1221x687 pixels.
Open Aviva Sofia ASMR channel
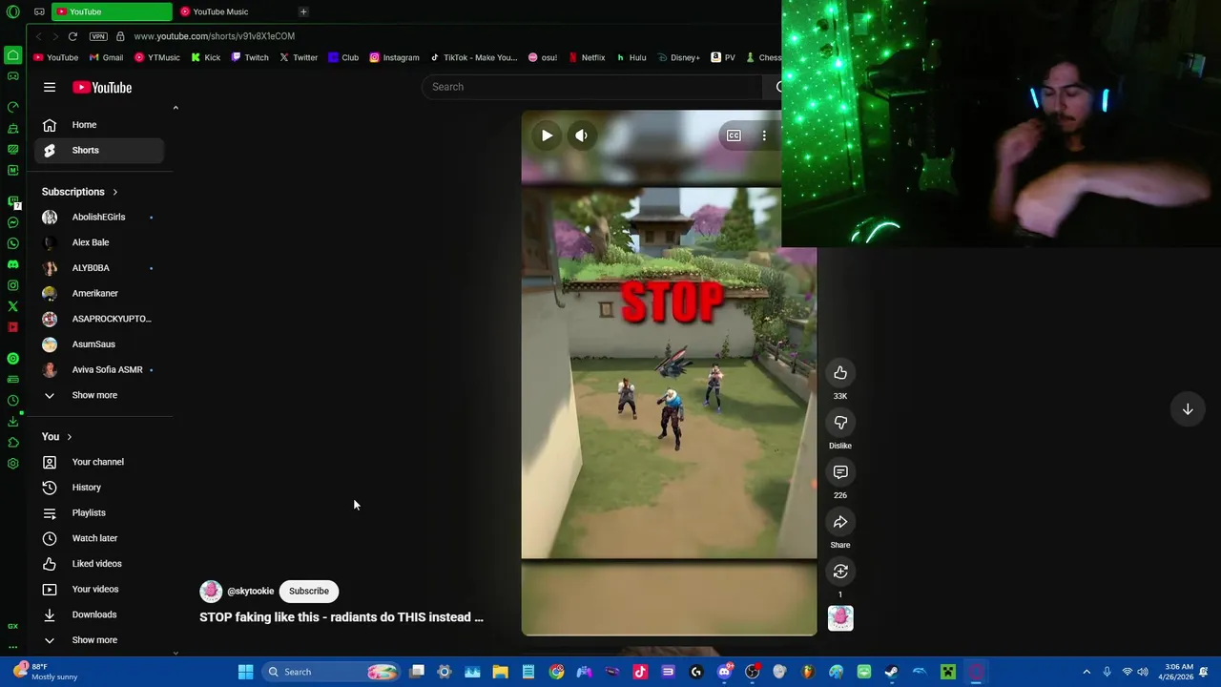click(99, 369)
